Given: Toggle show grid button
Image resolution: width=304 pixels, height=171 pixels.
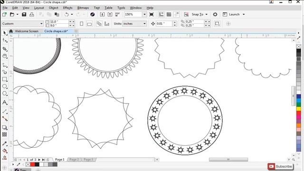Looking at the screenshot, I should (x=169, y=14).
